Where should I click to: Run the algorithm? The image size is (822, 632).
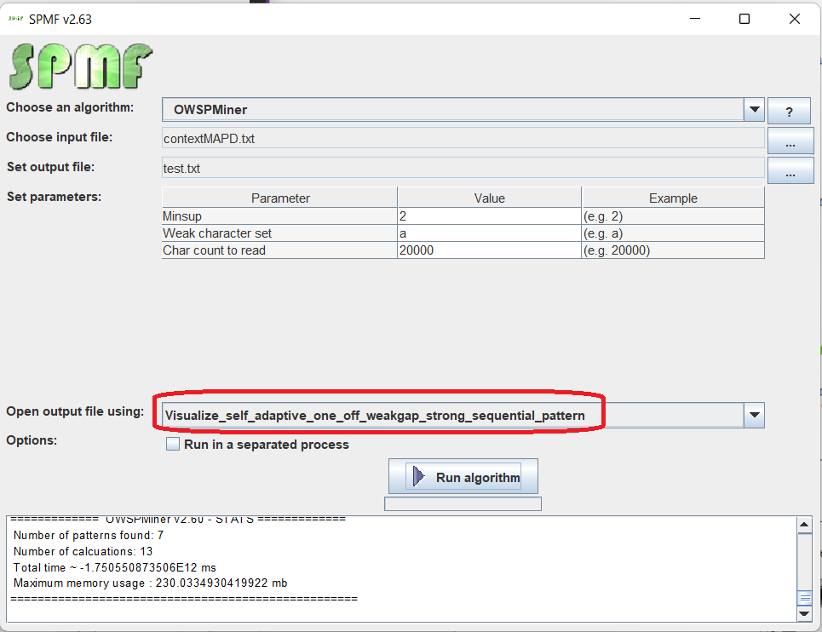463,477
